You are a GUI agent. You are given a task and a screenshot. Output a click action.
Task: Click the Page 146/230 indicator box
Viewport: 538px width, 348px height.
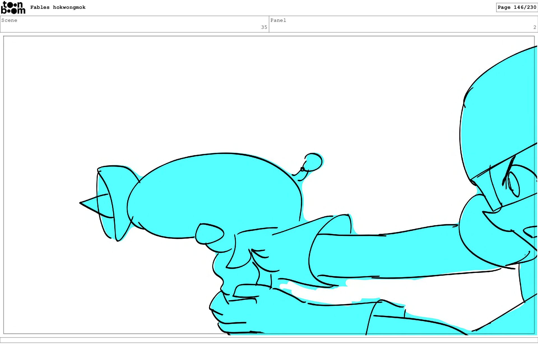coord(516,7)
